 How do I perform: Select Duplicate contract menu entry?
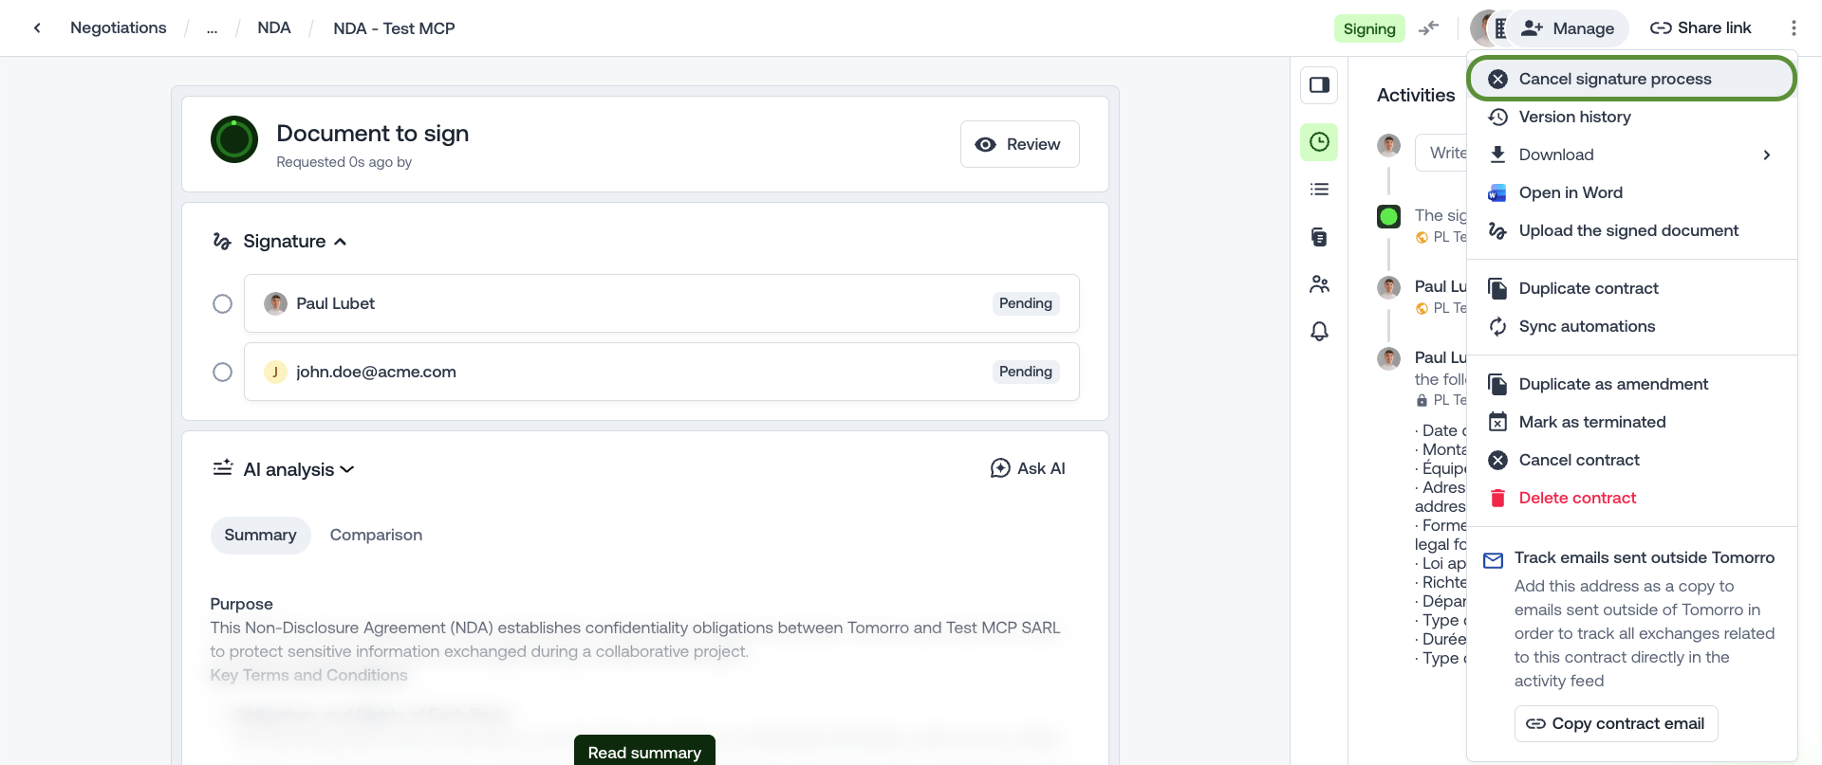point(1632,288)
